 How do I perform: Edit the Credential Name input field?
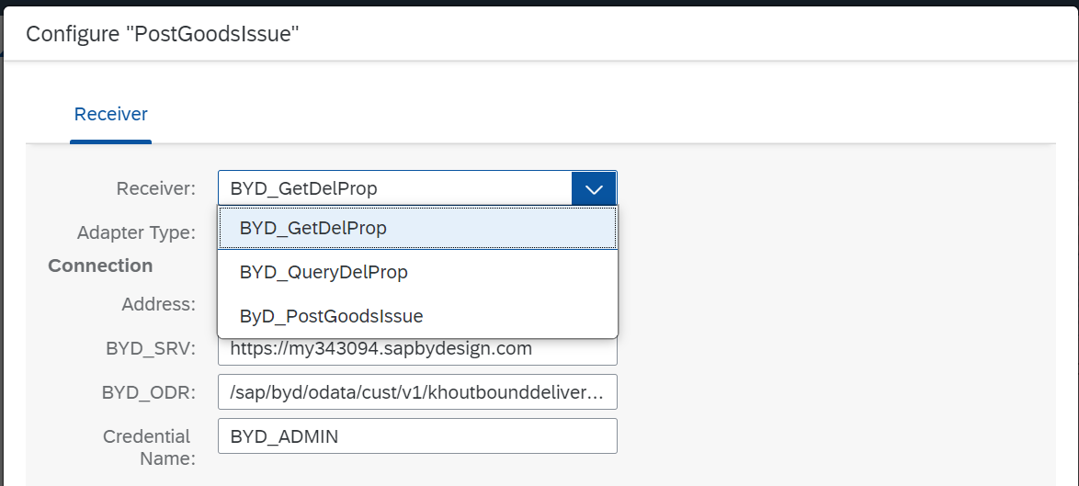coord(417,436)
